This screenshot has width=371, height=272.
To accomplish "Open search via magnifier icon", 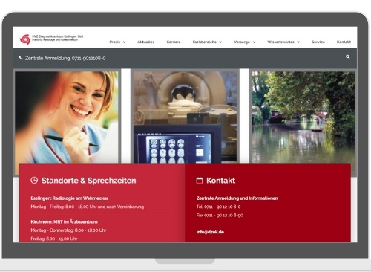I will [x=347, y=57].
